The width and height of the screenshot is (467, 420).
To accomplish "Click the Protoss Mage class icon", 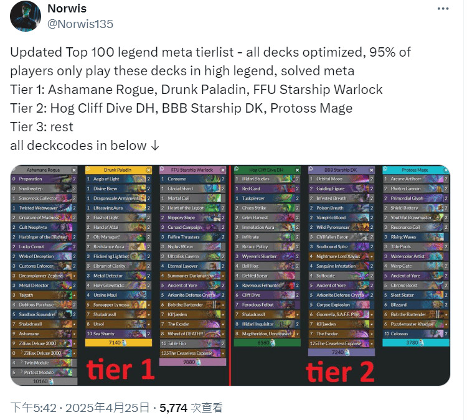I will point(385,169).
